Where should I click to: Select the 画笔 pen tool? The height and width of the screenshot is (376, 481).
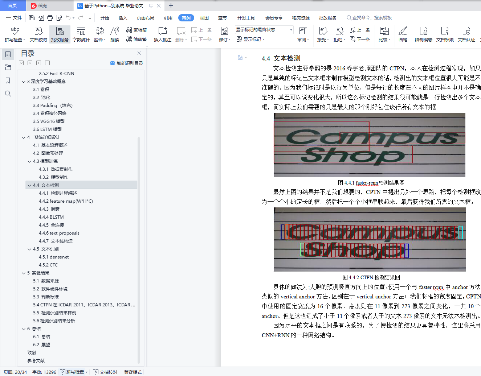pos(403,34)
